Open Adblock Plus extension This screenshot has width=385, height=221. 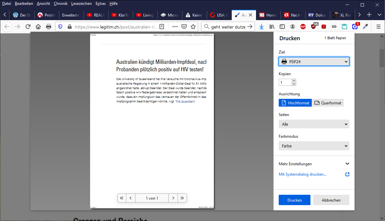click(303, 27)
